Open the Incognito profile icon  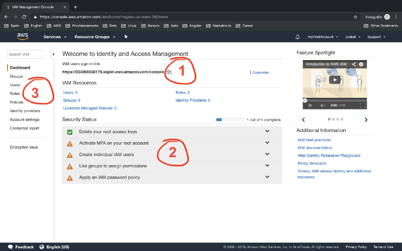pos(387,17)
